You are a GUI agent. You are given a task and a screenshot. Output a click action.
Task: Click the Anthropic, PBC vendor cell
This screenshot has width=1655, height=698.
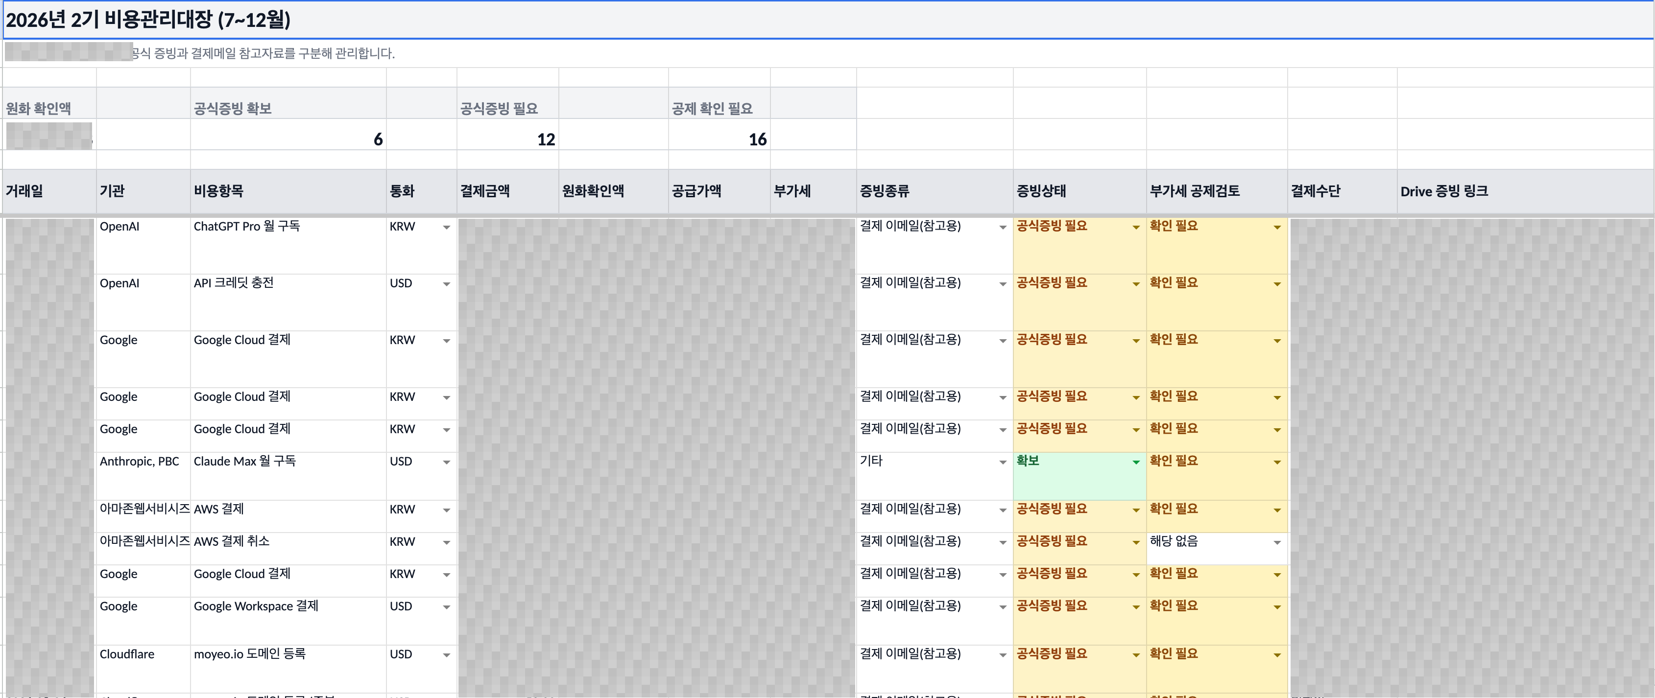coord(144,476)
